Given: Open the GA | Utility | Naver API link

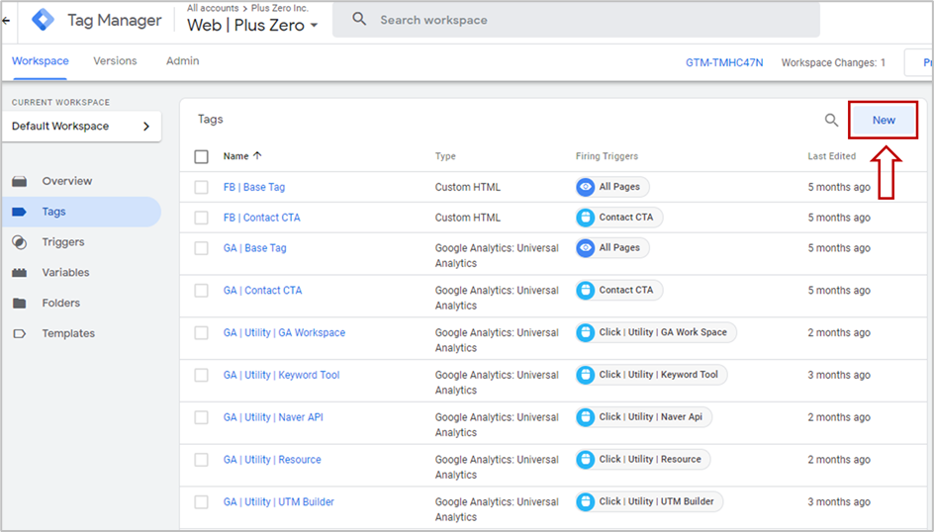Looking at the screenshot, I should [273, 417].
